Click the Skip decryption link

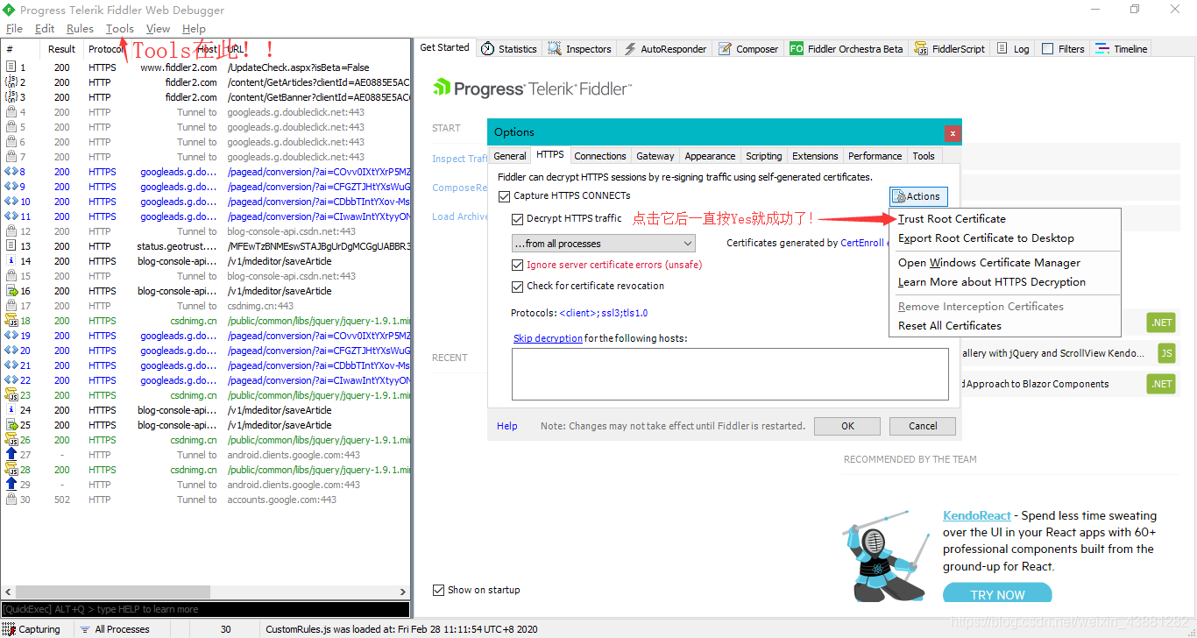coord(548,338)
